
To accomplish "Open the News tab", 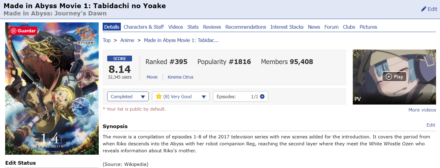I will [x=314, y=27].
